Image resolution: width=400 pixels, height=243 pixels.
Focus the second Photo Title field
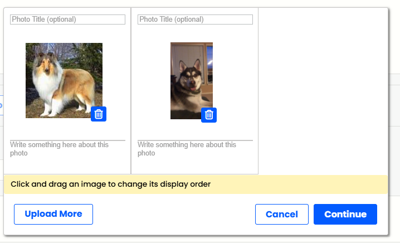pyautogui.click(x=195, y=20)
